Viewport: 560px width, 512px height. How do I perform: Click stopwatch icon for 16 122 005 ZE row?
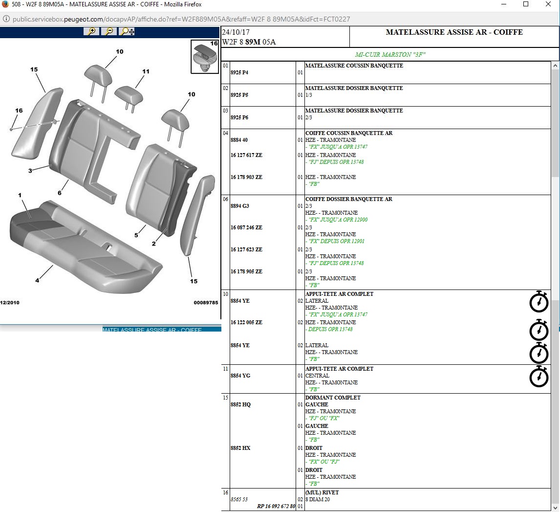click(538, 330)
